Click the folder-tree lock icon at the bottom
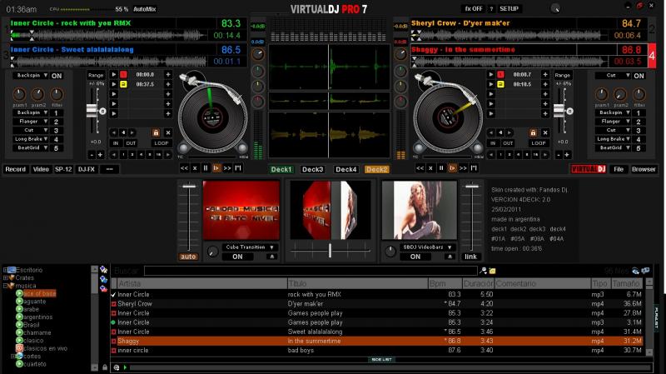This screenshot has height=374, width=666. click(105, 367)
